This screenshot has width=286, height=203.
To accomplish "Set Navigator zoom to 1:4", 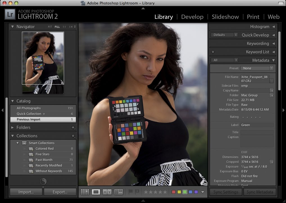I will click(71, 27).
